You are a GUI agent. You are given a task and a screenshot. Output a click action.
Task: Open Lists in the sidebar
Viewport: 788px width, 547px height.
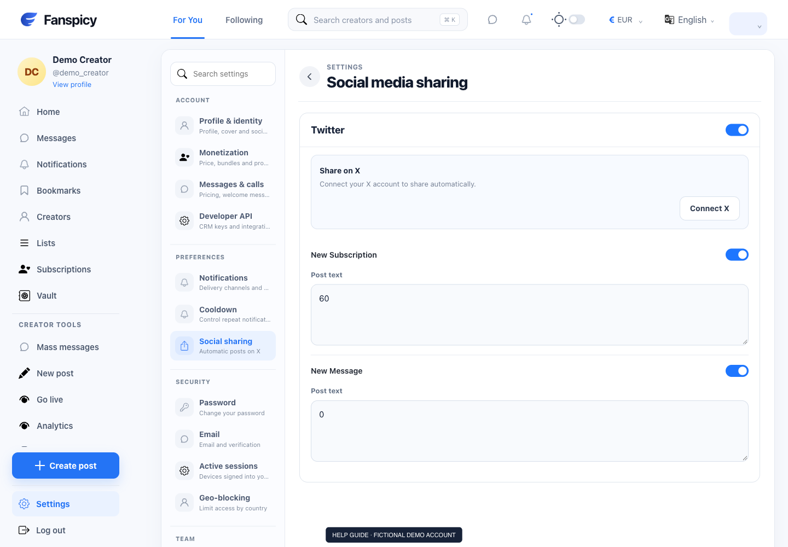point(66,243)
